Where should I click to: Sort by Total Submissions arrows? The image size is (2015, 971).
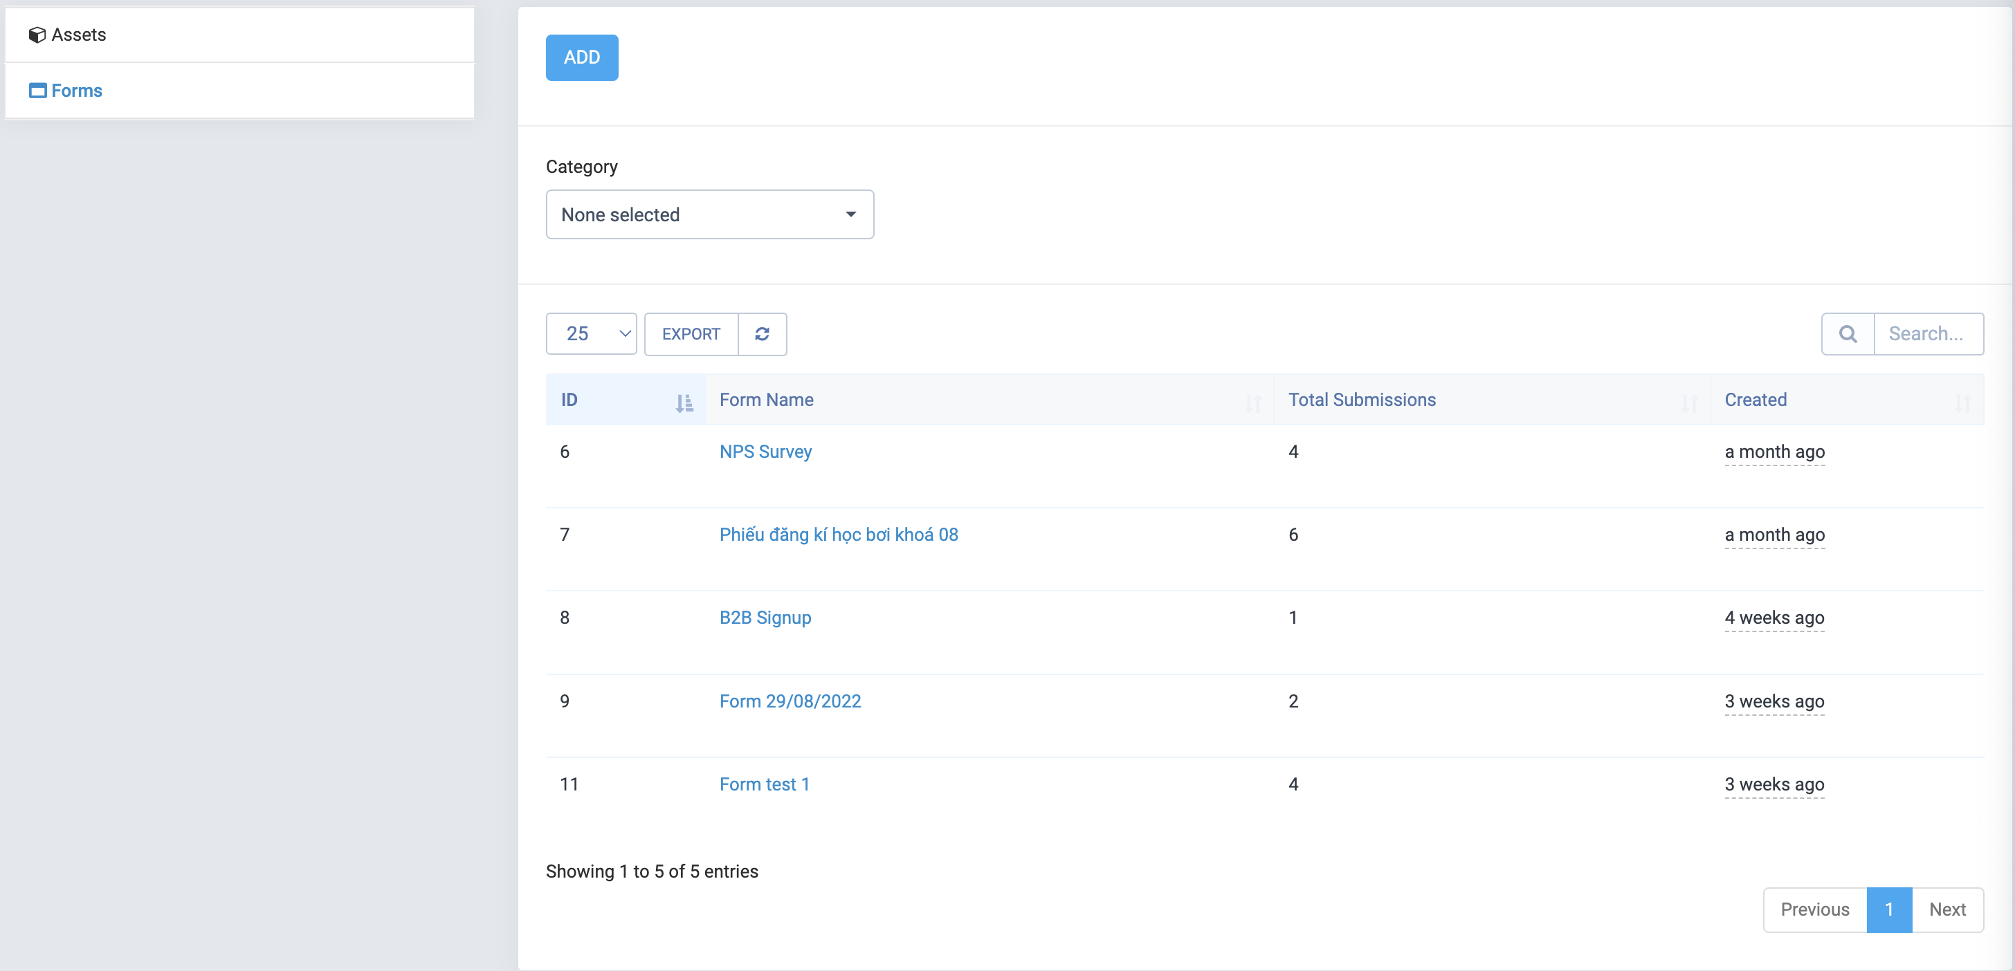coord(1689,403)
